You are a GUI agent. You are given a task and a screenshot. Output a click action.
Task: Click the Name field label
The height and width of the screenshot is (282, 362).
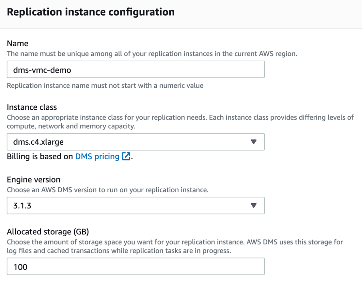pyautogui.click(x=17, y=43)
